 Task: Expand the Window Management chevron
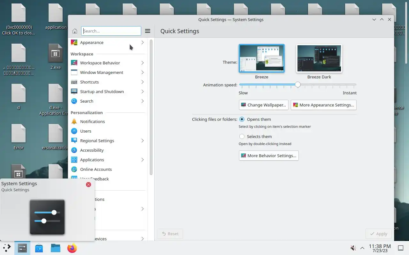click(143, 72)
